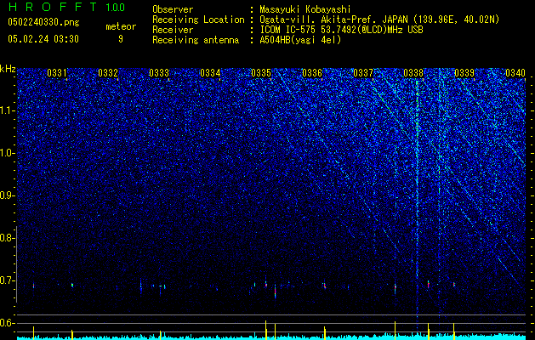
Task: Click the 0.6 kHz axis label
Action: [6, 323]
